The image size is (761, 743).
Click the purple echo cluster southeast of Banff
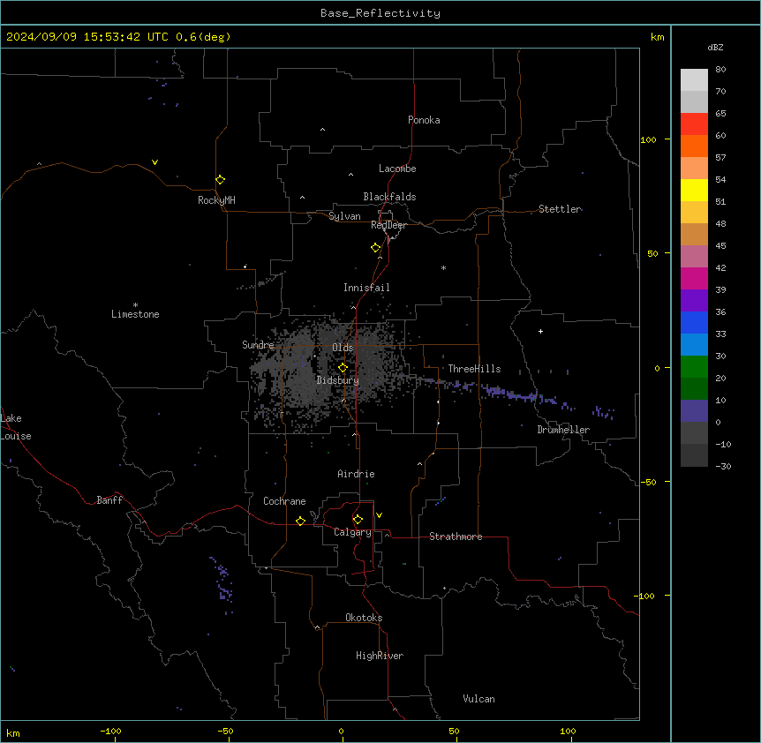223,584
